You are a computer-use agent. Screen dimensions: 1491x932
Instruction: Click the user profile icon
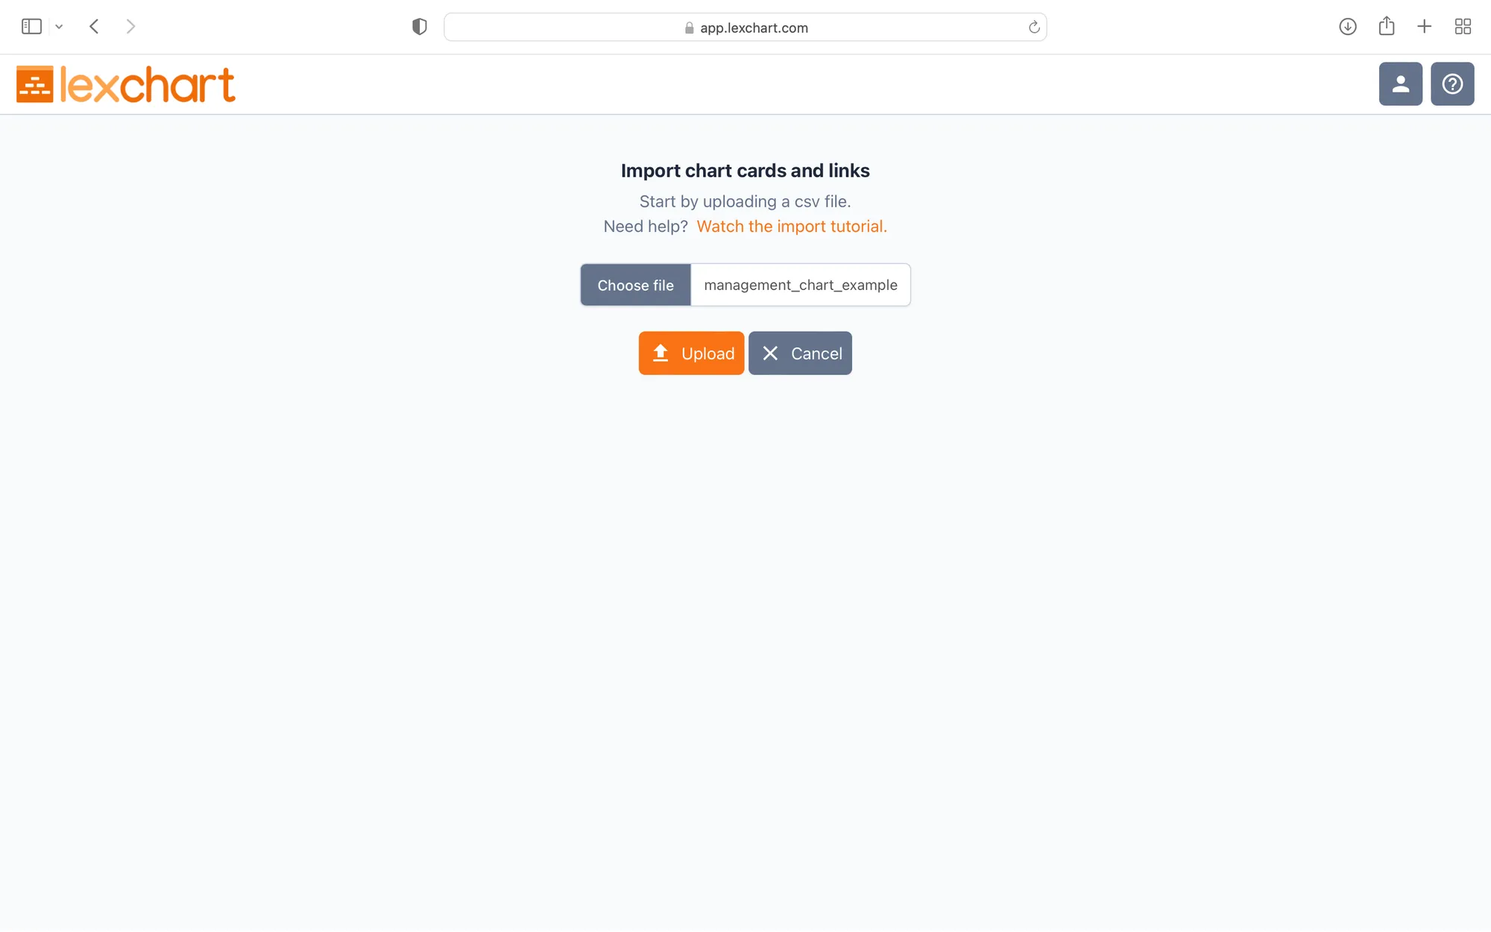point(1400,83)
